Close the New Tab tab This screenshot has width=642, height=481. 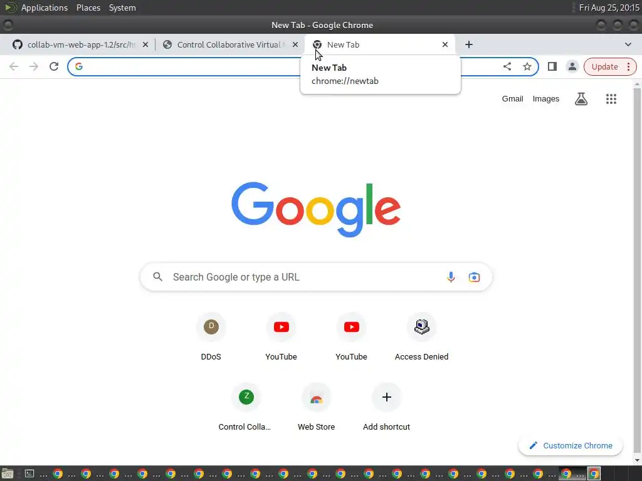click(x=445, y=44)
